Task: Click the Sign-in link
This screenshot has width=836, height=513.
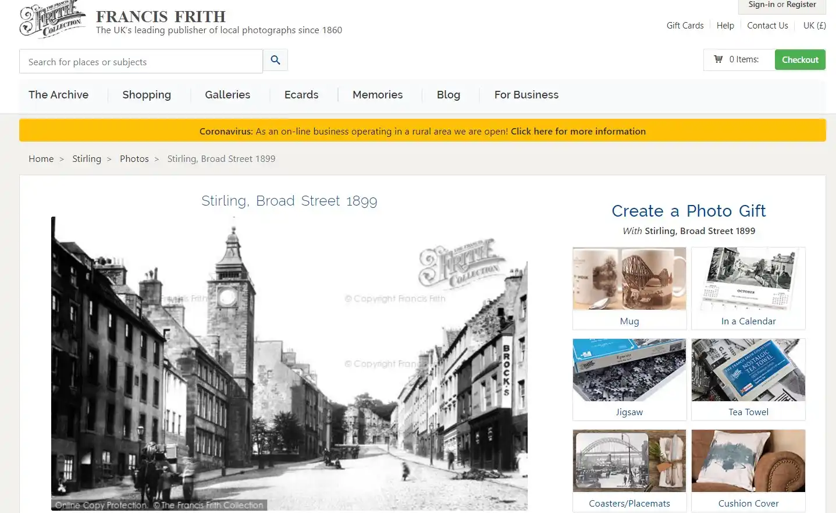Action: point(761,5)
